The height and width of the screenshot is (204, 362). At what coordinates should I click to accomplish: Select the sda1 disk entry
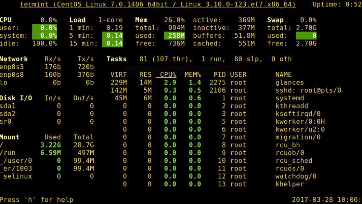click(8, 106)
